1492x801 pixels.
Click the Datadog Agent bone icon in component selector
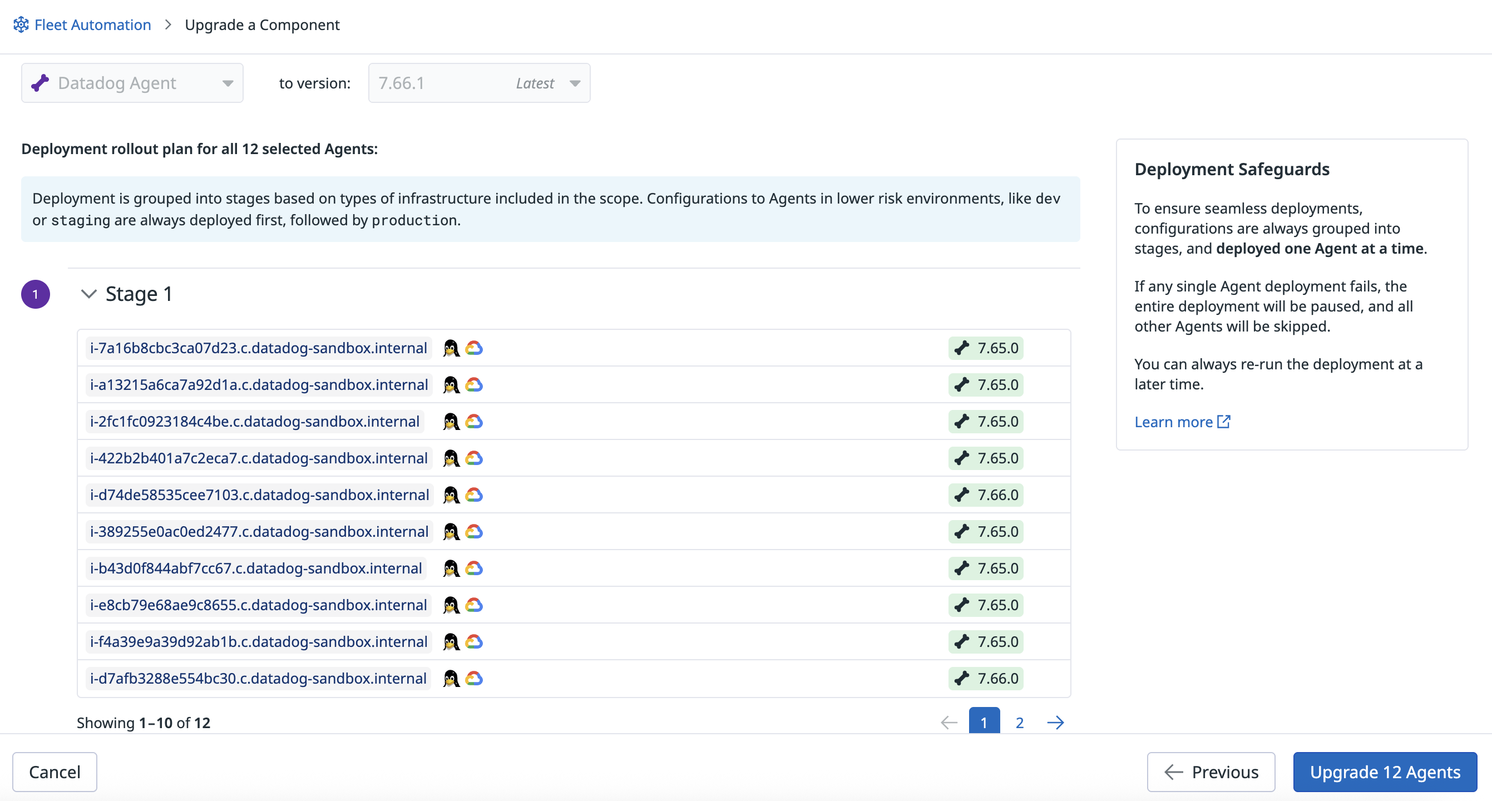pyautogui.click(x=40, y=83)
